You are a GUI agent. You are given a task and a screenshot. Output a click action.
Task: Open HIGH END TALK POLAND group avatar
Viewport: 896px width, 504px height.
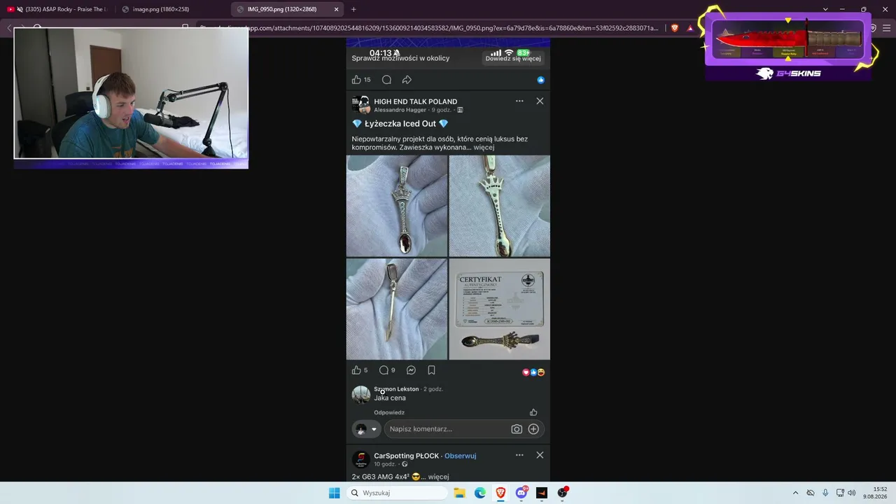360,105
